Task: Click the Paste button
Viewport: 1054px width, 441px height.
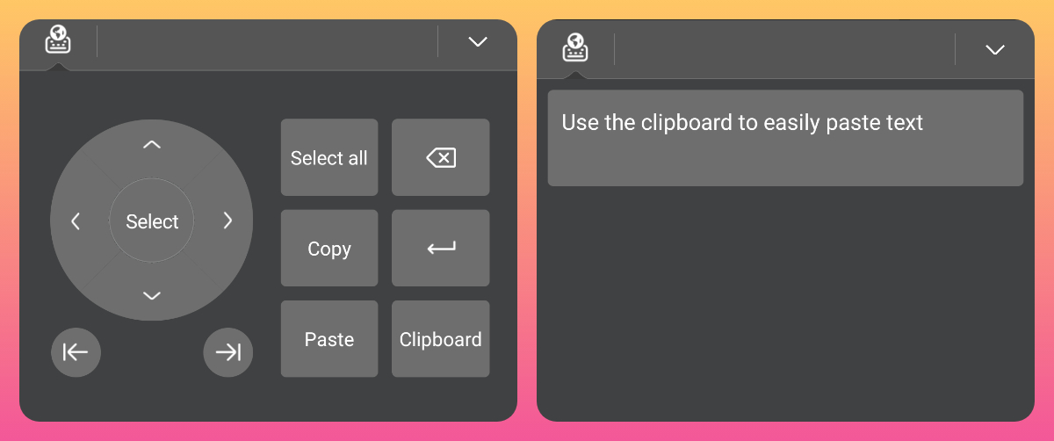Action: (329, 339)
